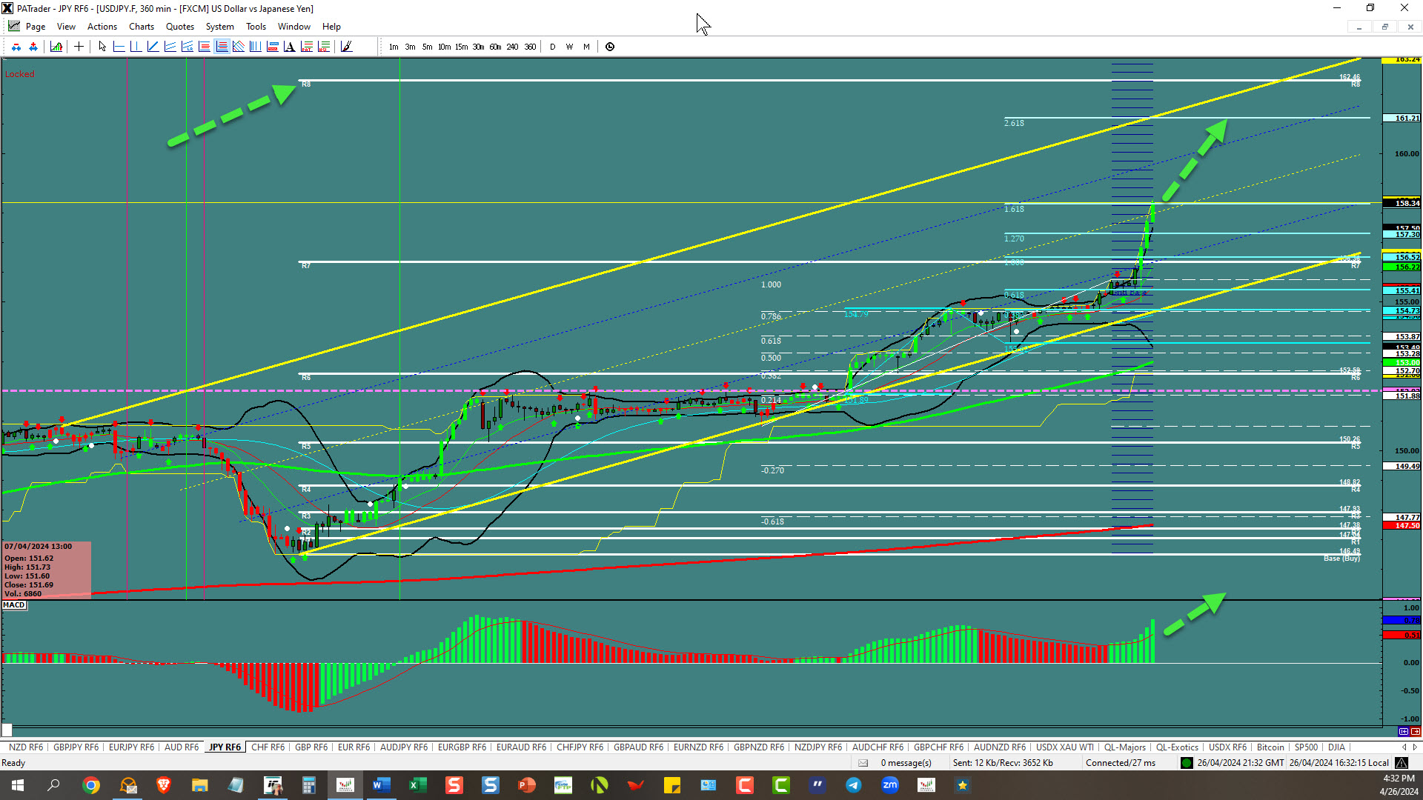The image size is (1423, 800).
Task: Open Telegram from taskbar
Action: [854, 785]
